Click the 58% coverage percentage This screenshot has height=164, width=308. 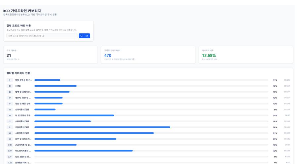pyautogui.click(x=275, y=127)
